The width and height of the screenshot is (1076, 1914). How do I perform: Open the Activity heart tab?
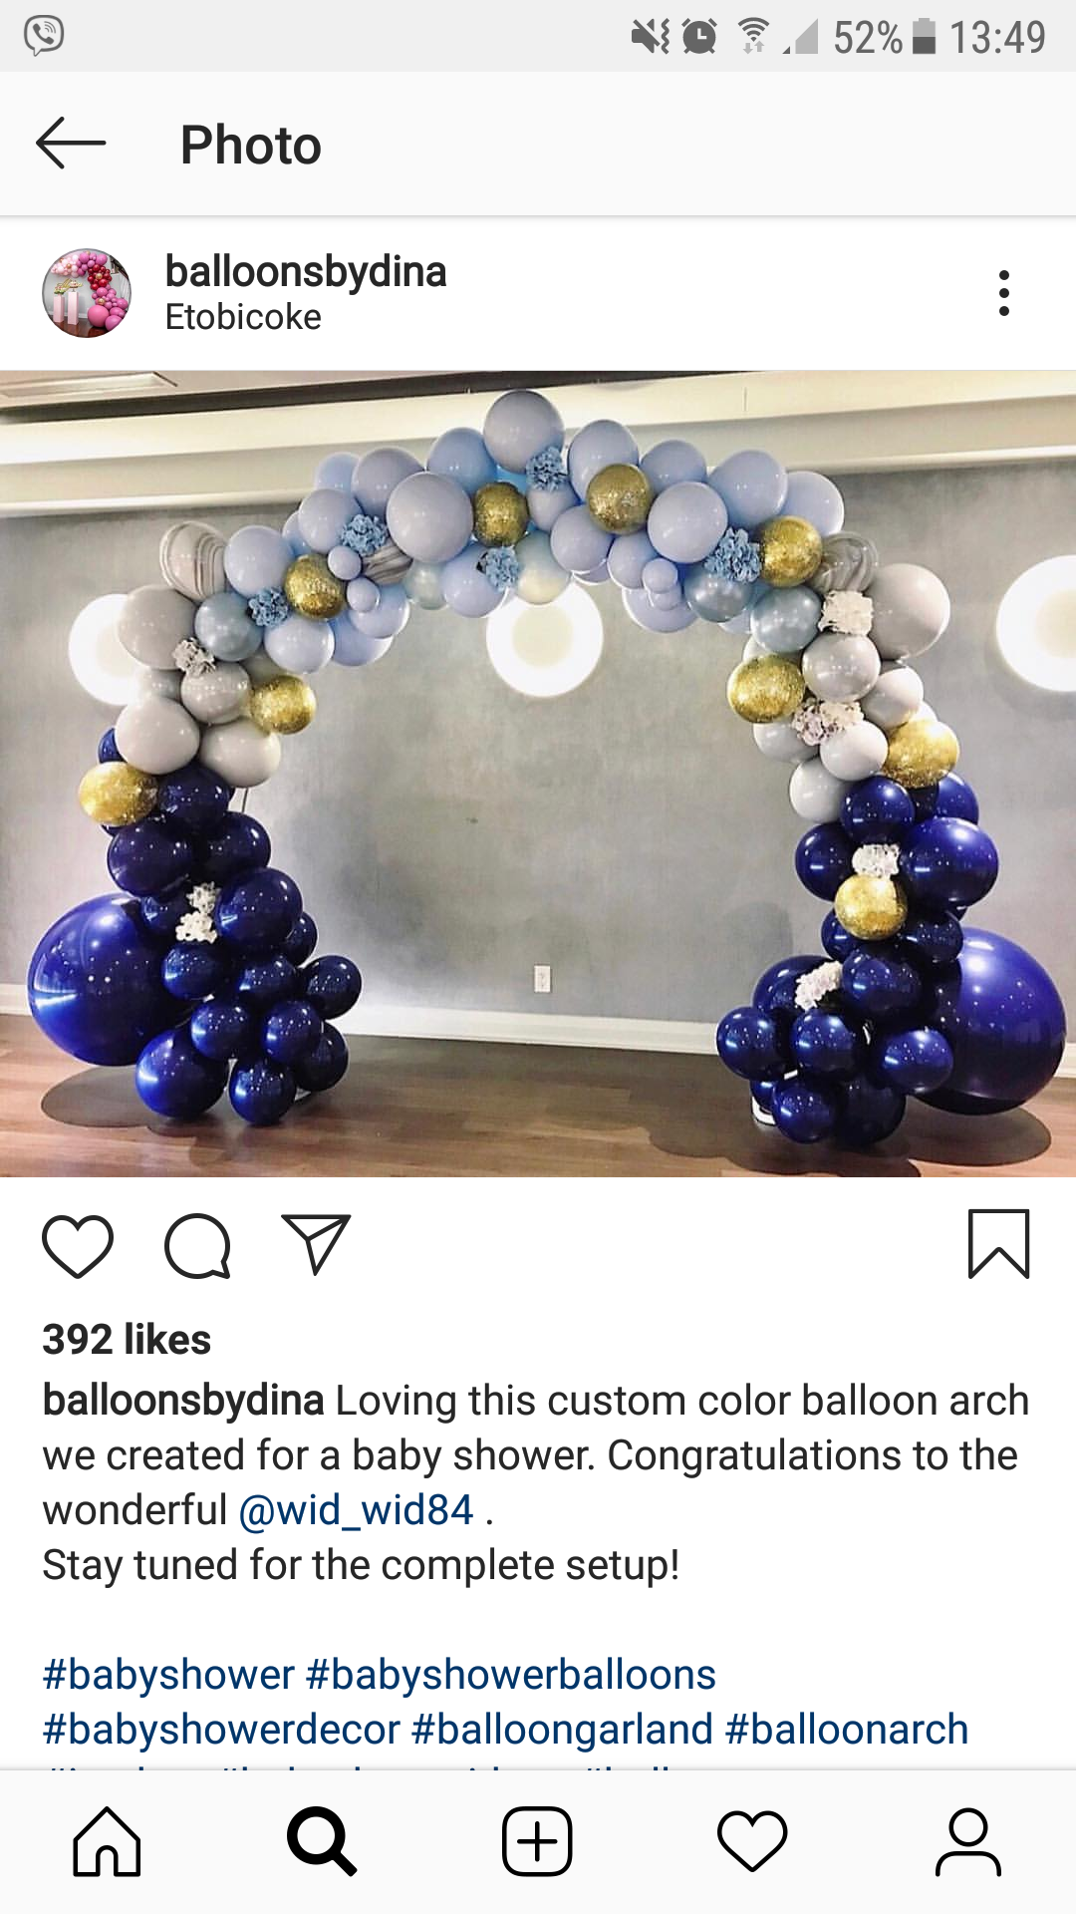tap(752, 1841)
